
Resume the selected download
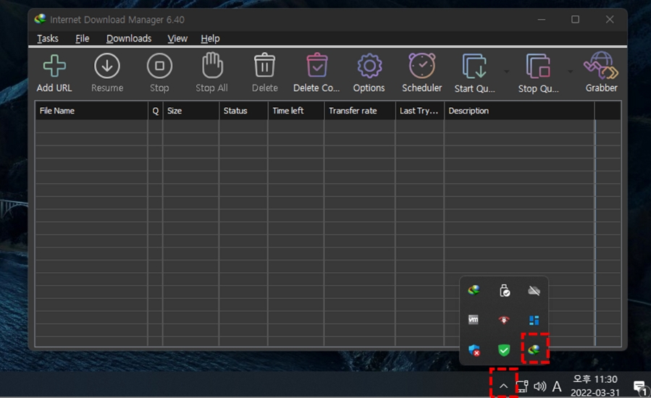(107, 72)
